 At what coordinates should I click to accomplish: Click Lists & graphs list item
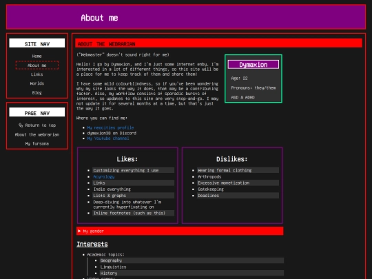tap(134, 196)
